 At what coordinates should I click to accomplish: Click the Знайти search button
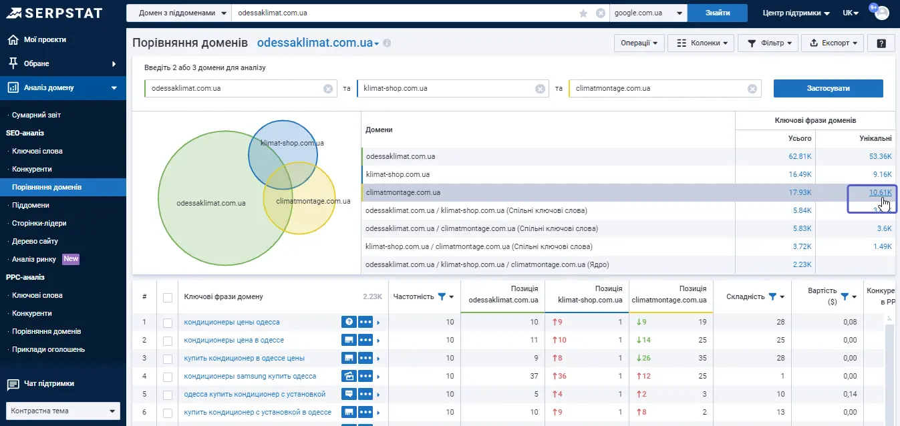pyautogui.click(x=718, y=13)
